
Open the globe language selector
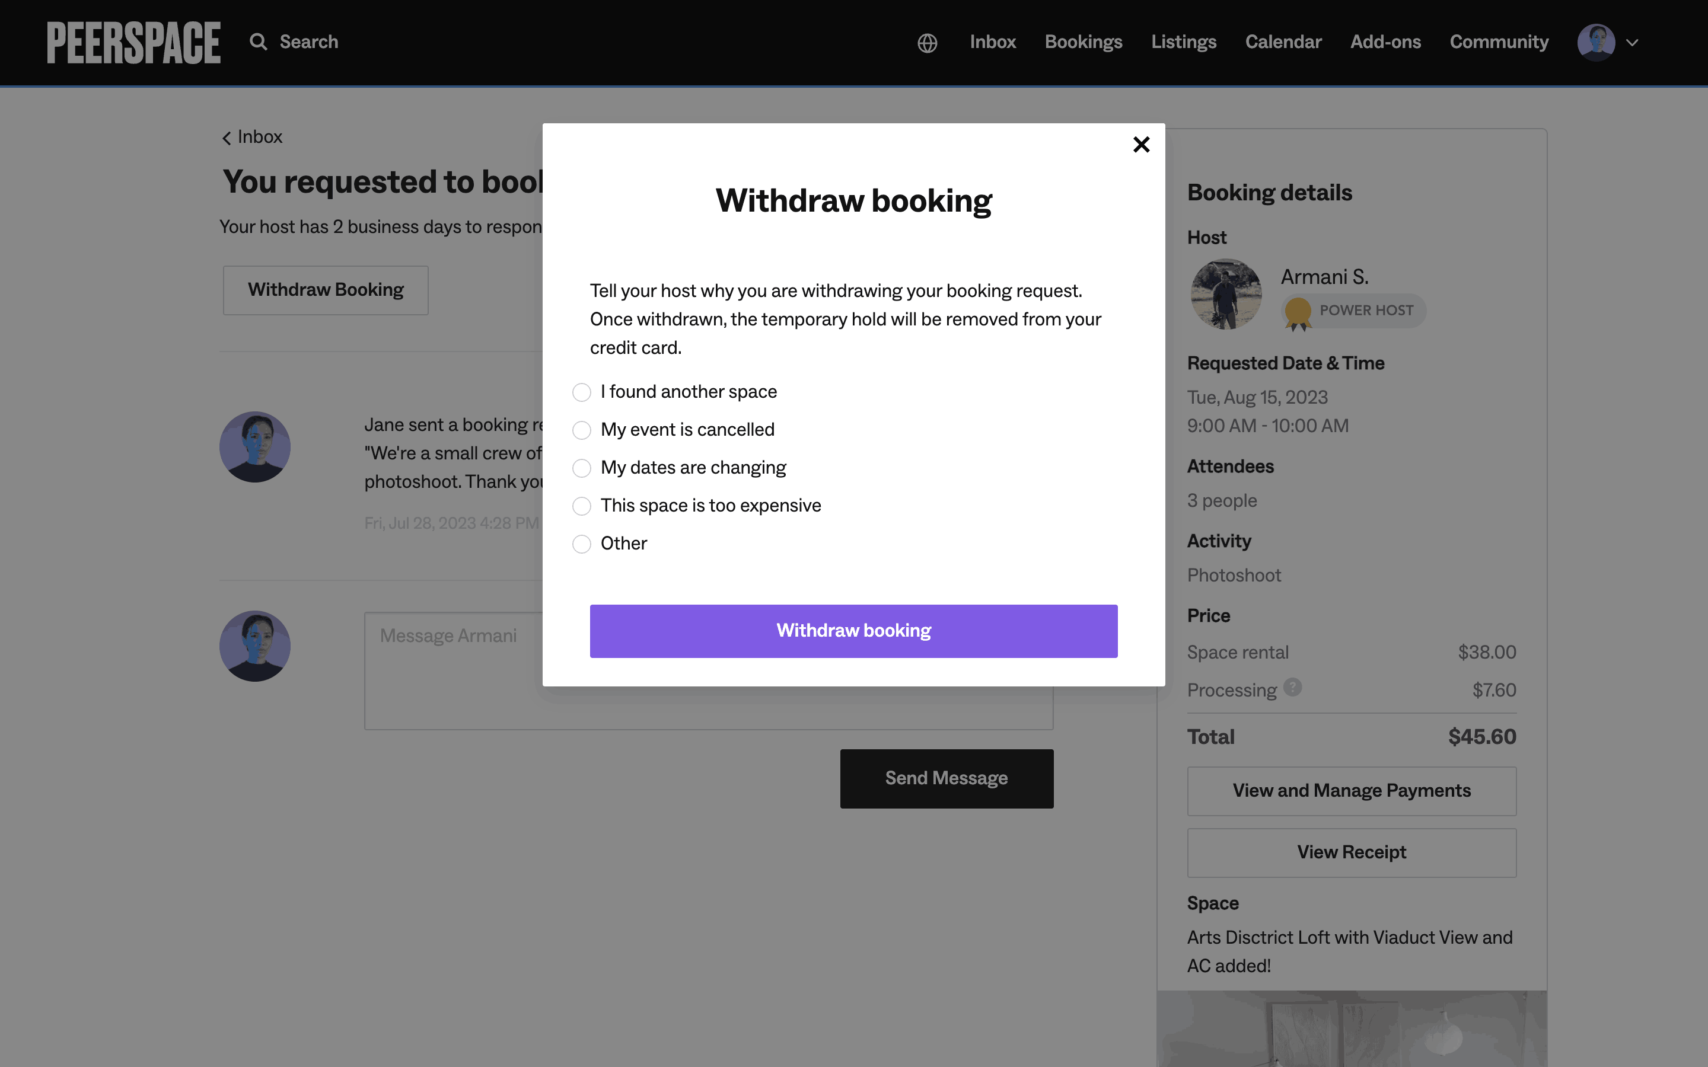pos(927,43)
